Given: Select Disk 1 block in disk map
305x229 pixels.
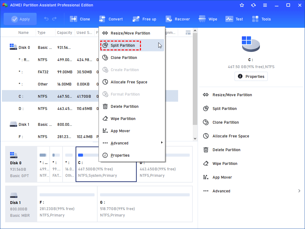Looking at the screenshot, I should click(21, 204).
